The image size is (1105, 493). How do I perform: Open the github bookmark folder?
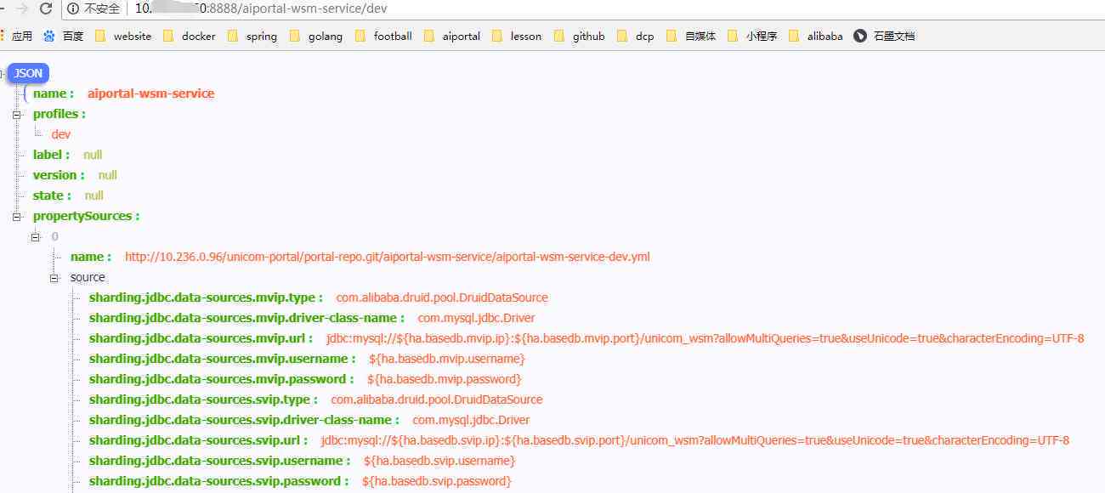coord(580,36)
